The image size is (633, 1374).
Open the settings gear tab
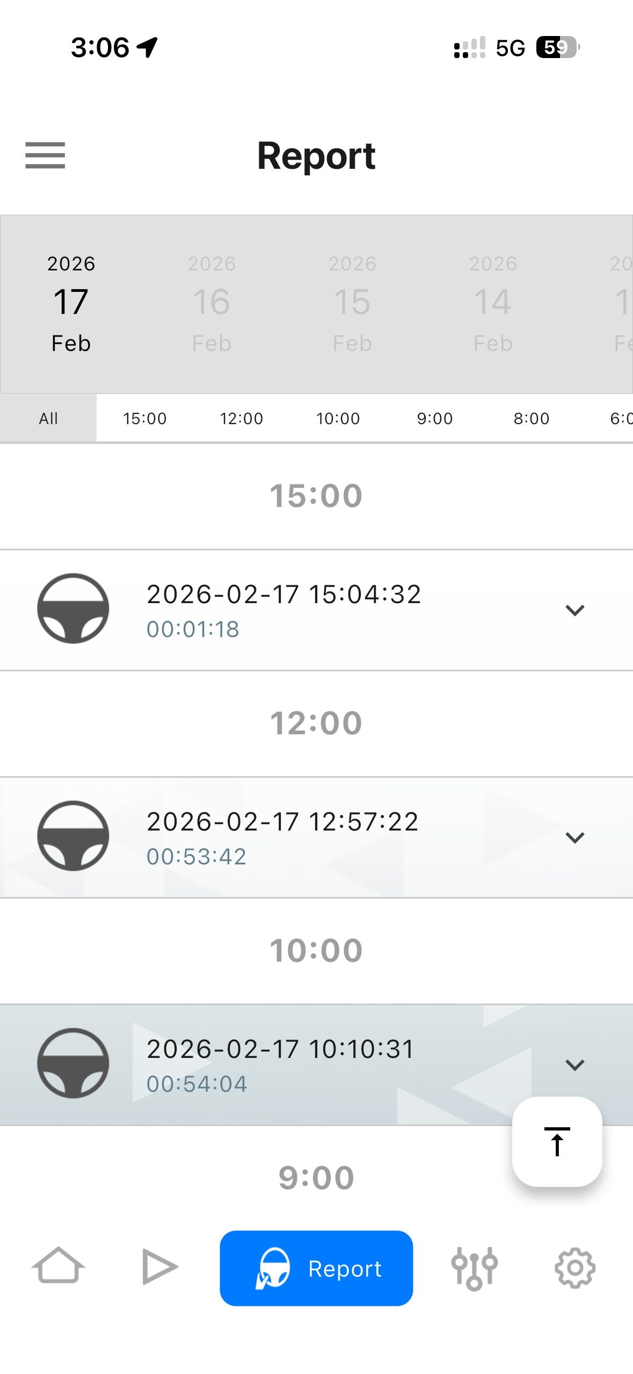[x=575, y=1268]
